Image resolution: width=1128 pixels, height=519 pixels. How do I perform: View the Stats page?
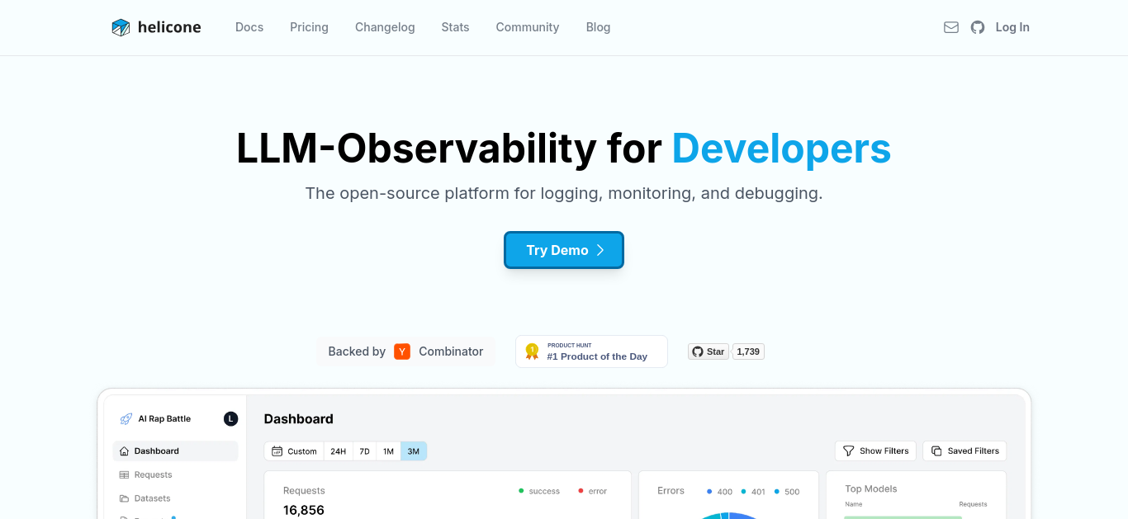click(455, 27)
